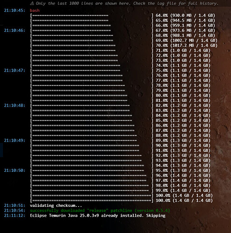The width and height of the screenshot is (231, 233).
Task: Click the "validating checksum..." log line
Action: [x=56, y=205]
